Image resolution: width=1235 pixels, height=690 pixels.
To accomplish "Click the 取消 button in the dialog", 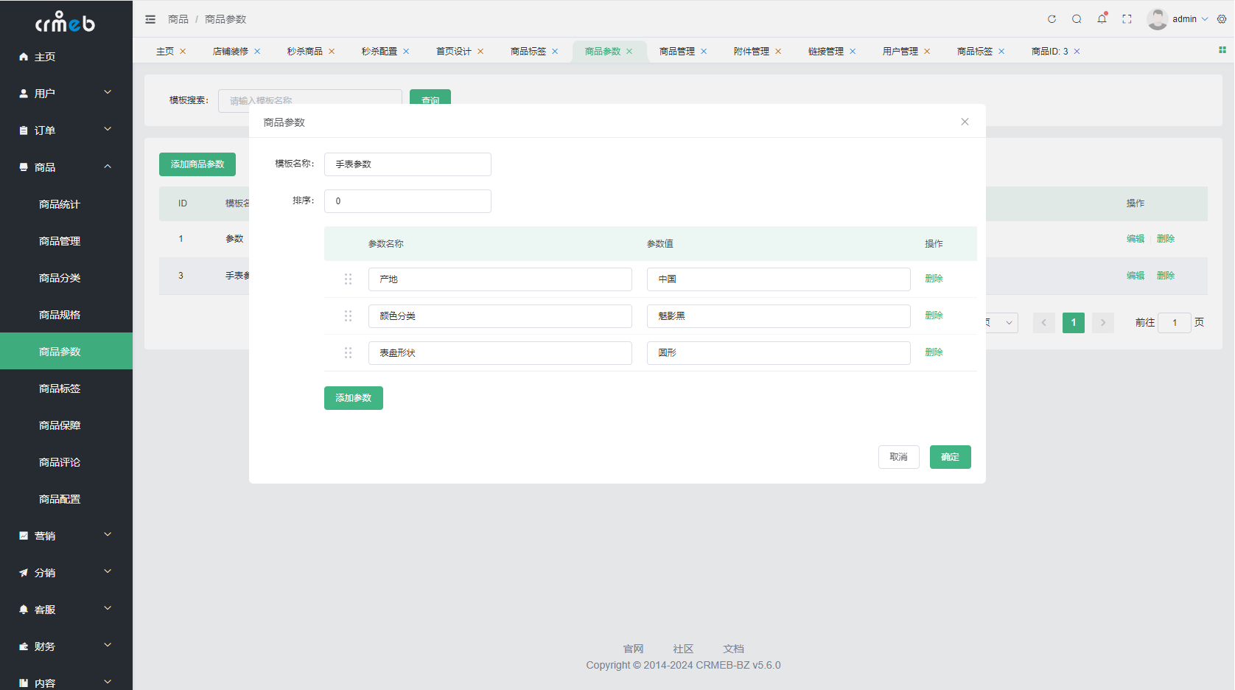I will coord(899,457).
